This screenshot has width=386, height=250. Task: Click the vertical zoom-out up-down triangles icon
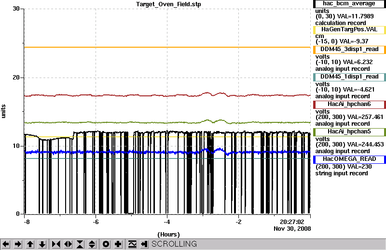coord(92,244)
